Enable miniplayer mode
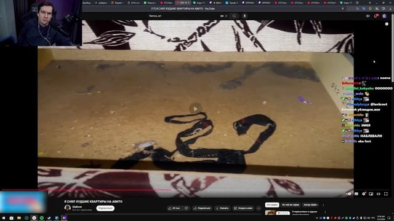The image size is (394, 221). click(371, 194)
